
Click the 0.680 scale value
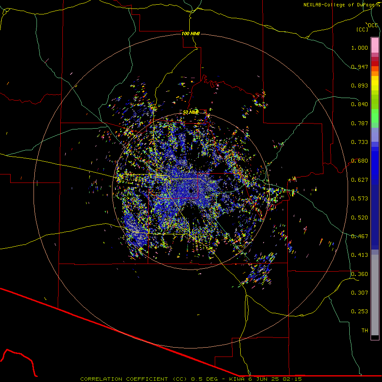pyautogui.click(x=360, y=161)
